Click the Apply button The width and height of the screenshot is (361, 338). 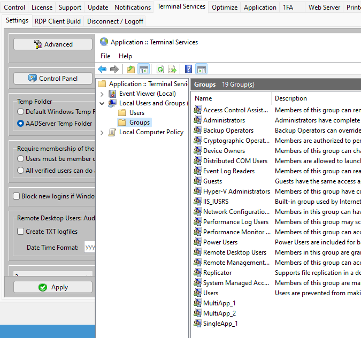coord(53,287)
